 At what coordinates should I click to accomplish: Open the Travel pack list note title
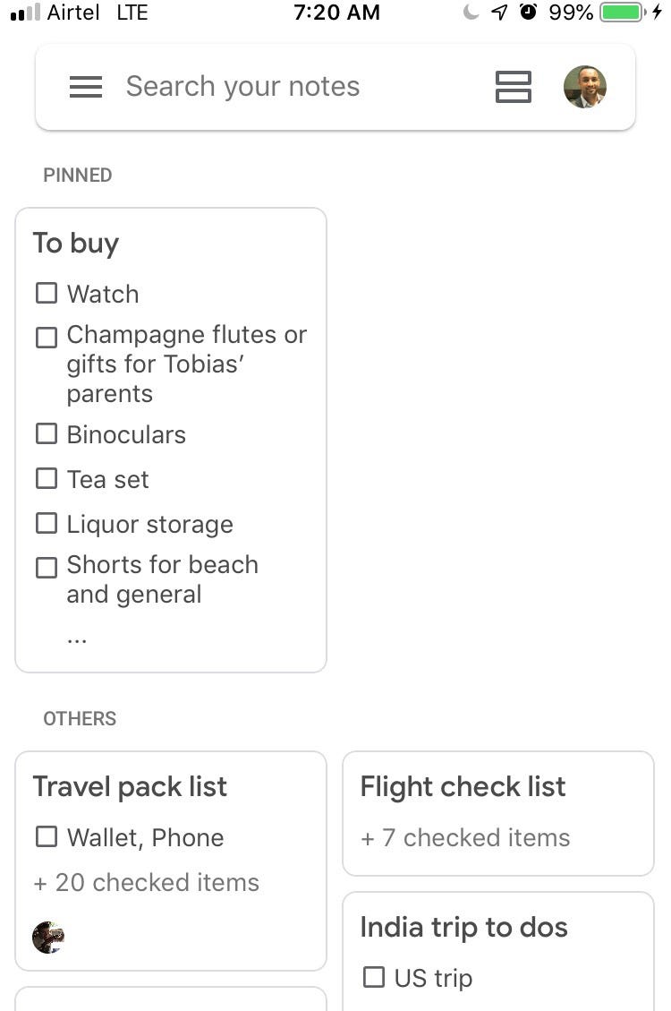[x=130, y=787]
